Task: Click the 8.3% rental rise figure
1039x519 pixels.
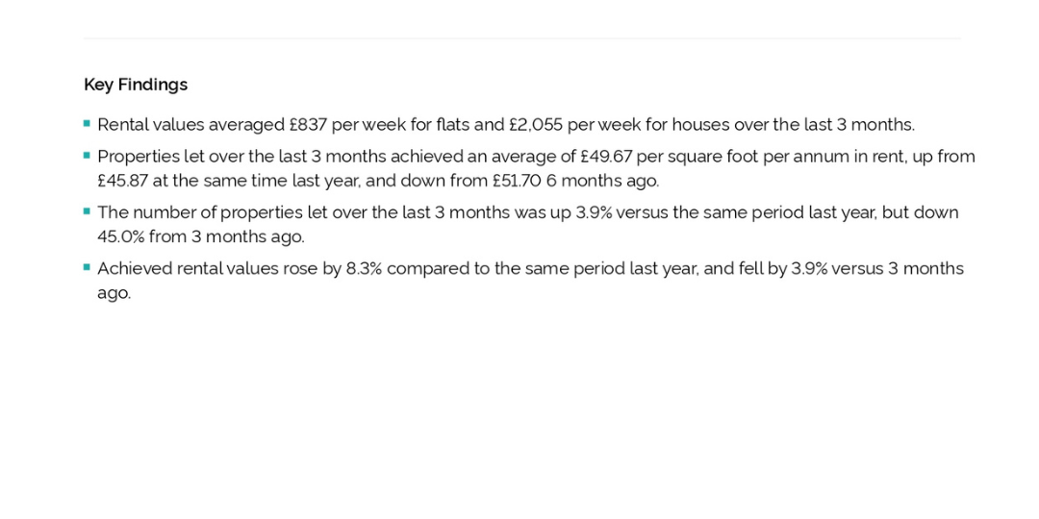Action: point(364,269)
